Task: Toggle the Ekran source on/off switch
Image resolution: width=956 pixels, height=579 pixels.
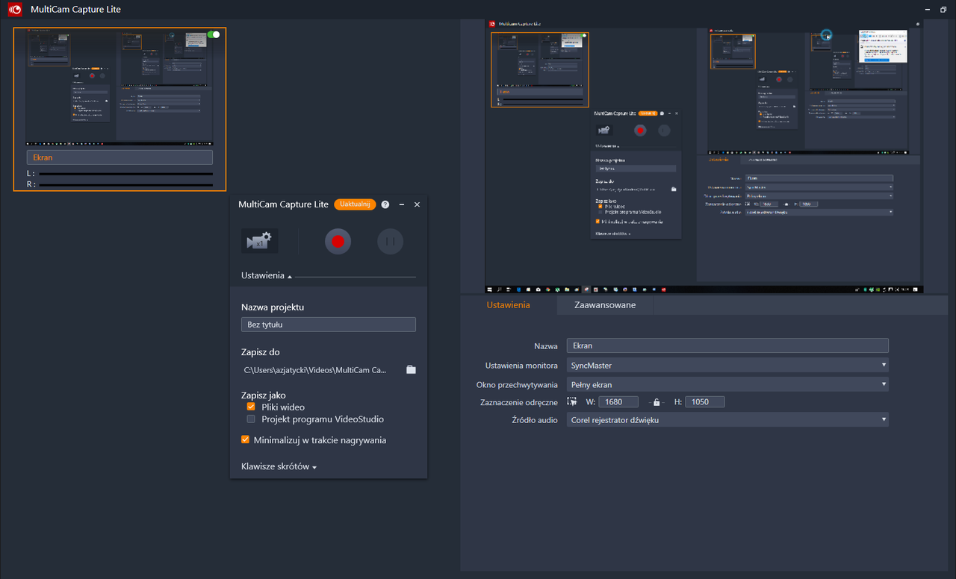Action: [x=213, y=34]
